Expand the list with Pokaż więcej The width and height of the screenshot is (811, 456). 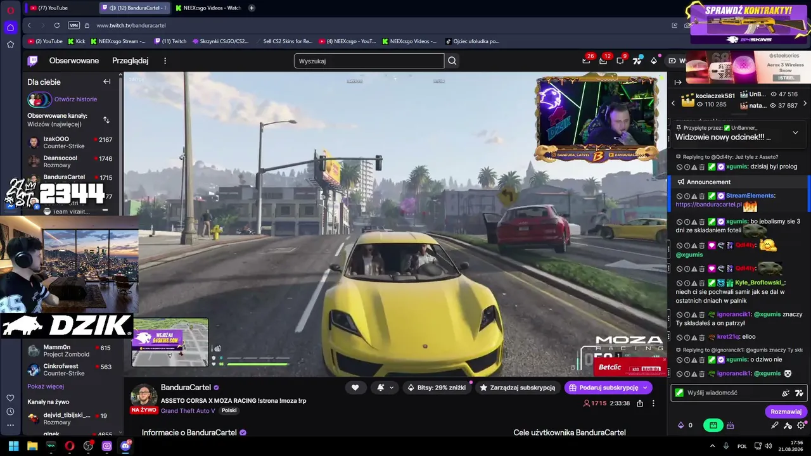(46, 386)
